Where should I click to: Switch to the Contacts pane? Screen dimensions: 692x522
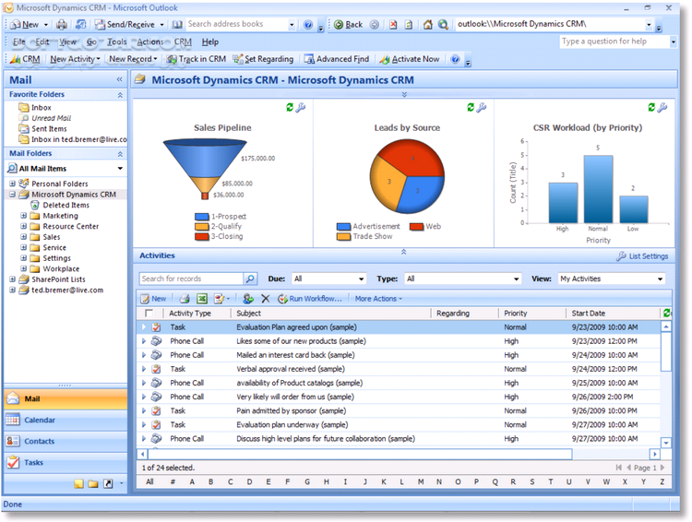tap(66, 441)
